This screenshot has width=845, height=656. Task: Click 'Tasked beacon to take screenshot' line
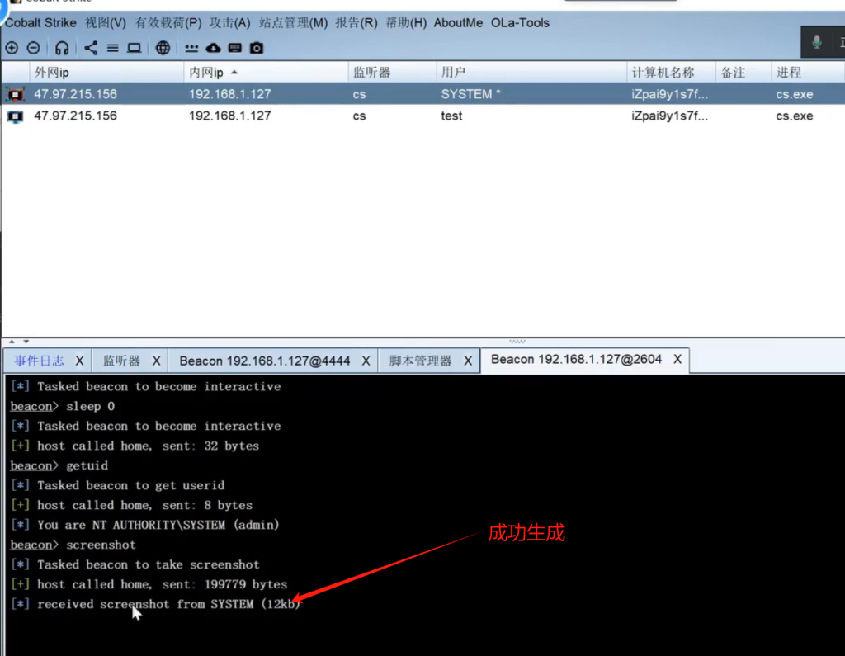tap(135, 565)
